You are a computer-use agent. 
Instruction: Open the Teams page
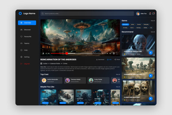(x=27, y=43)
